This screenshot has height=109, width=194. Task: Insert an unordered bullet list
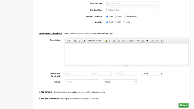pos(114,41)
